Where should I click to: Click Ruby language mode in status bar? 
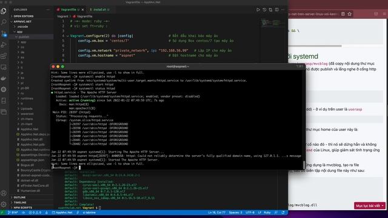coord(267,213)
